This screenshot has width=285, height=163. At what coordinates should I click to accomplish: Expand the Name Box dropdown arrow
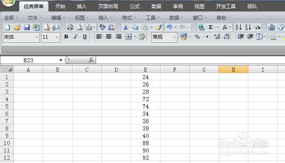click(x=61, y=60)
